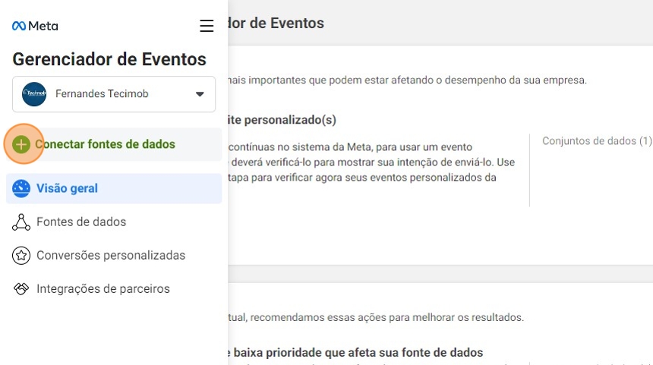Click the Integrações de parceiros handshake icon
Image resolution: width=653 pixels, height=365 pixels.
pyautogui.click(x=21, y=289)
